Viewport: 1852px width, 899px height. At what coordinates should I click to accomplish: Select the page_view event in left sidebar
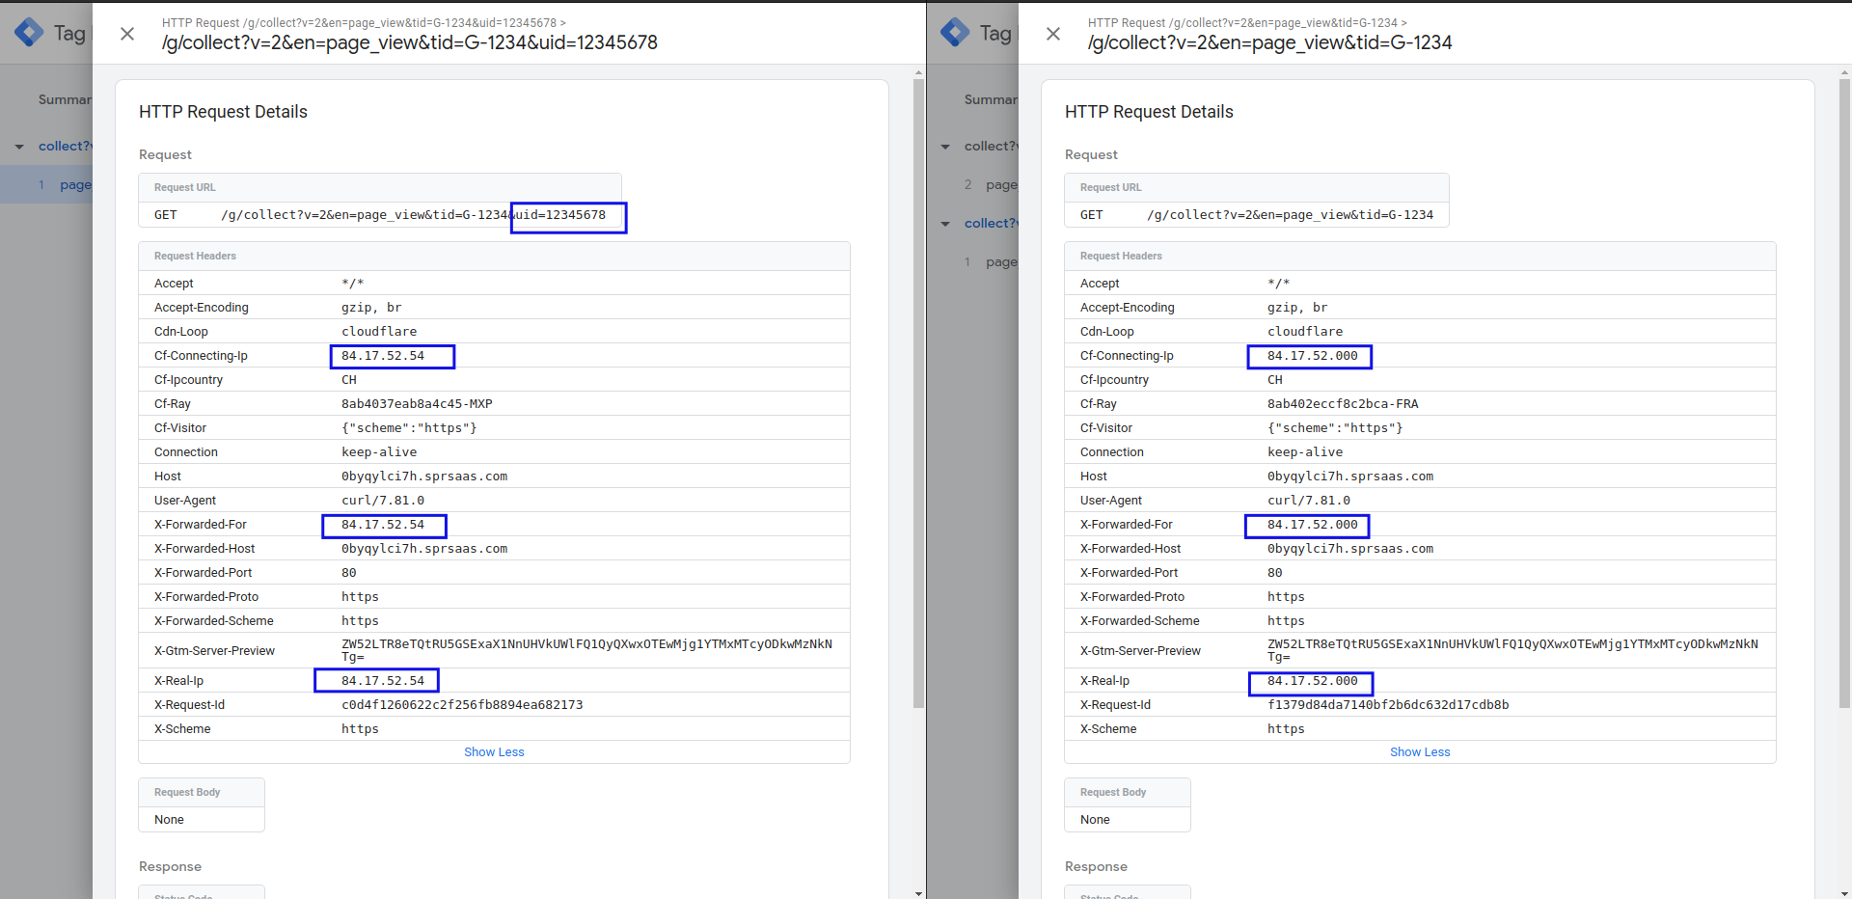coord(77,184)
